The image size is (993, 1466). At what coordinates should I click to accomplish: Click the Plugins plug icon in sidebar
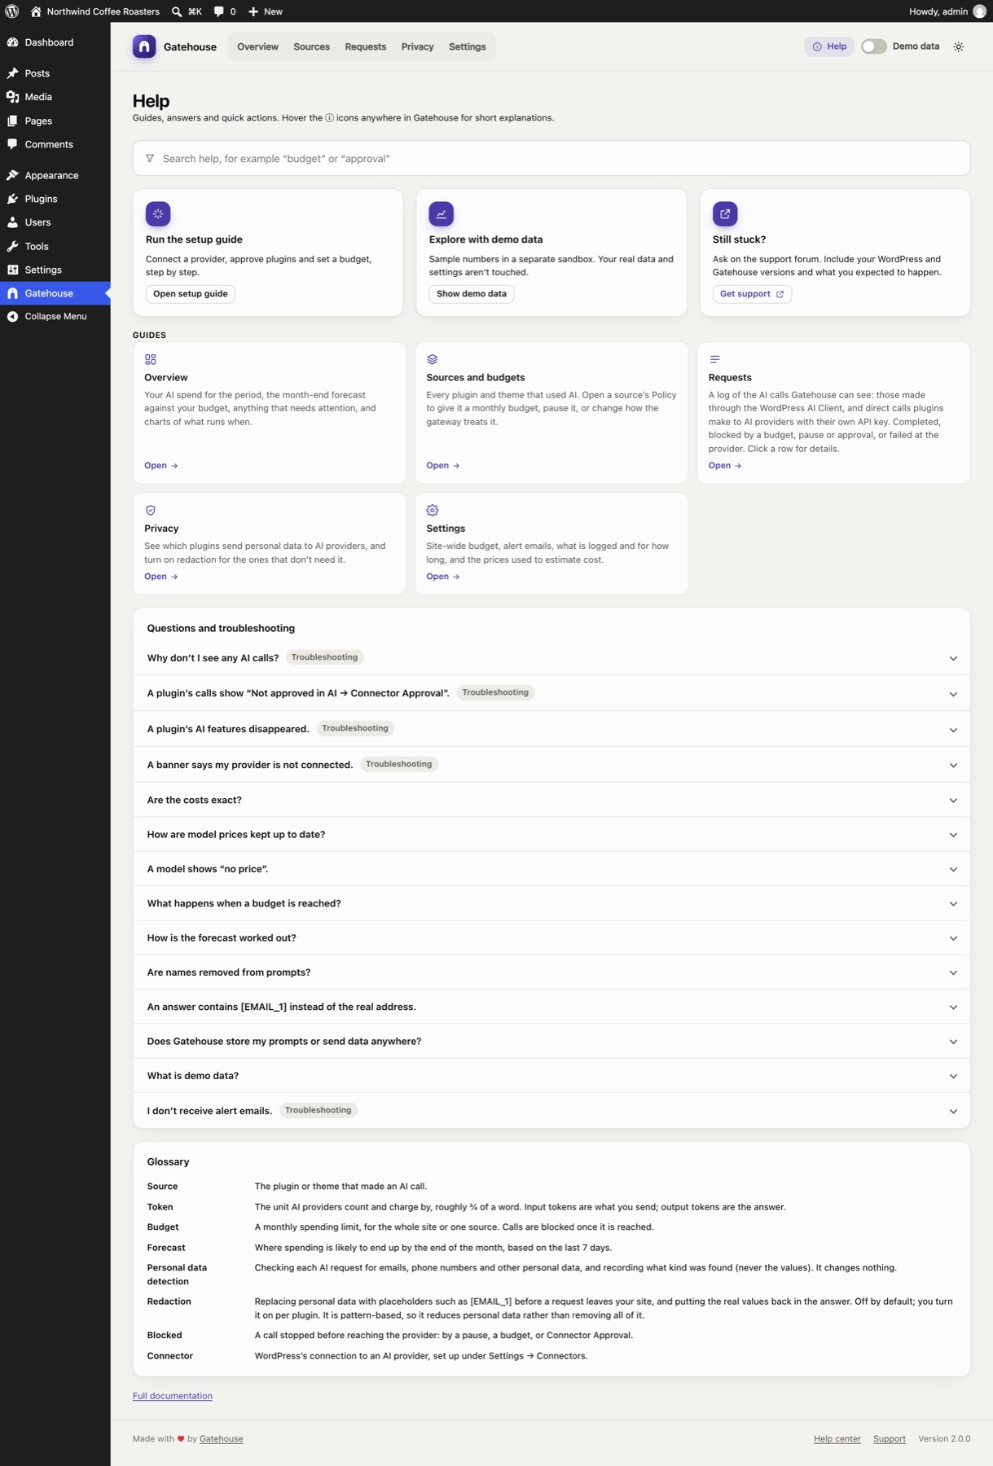13,199
